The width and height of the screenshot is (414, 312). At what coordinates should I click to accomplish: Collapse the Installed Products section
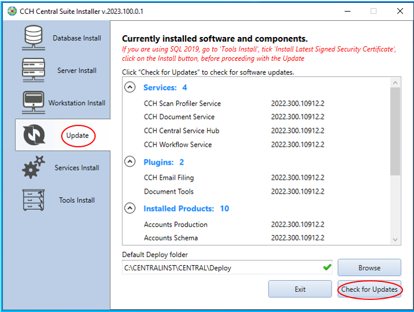[x=130, y=208]
